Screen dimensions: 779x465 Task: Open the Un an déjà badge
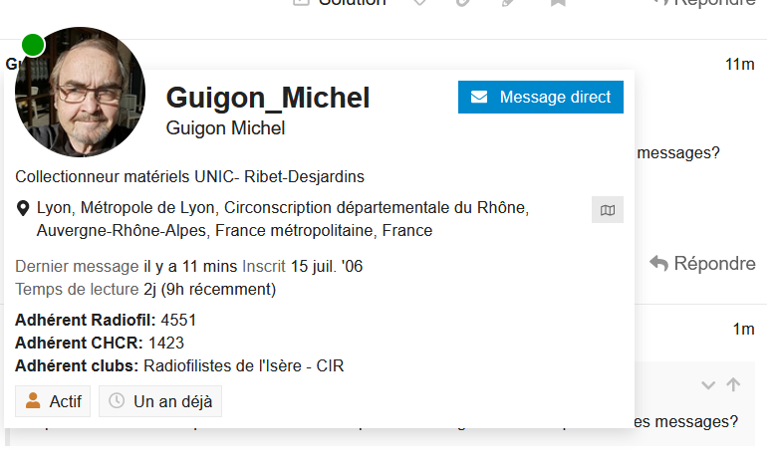pos(160,401)
